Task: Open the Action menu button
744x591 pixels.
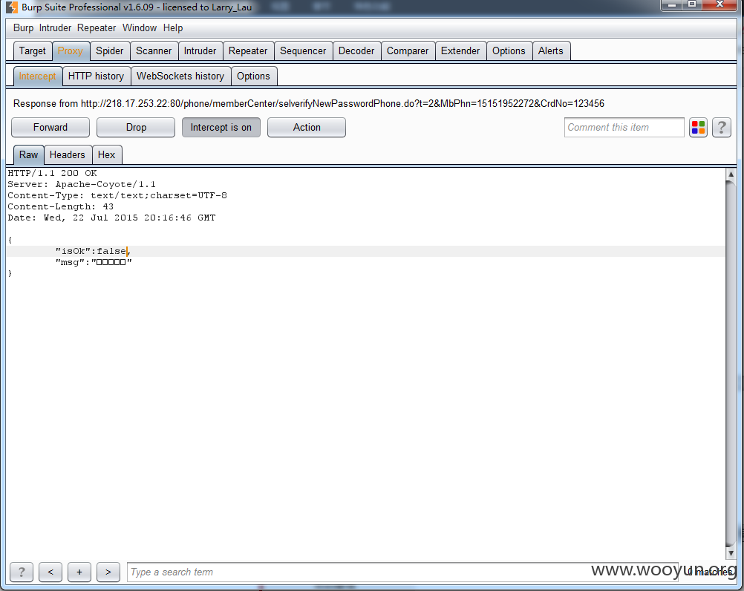Action: 307,128
